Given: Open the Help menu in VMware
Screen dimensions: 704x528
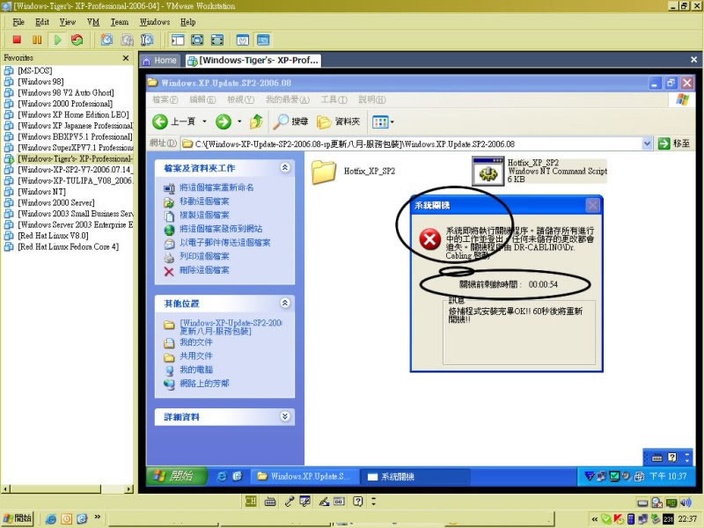Looking at the screenshot, I should (x=187, y=21).
